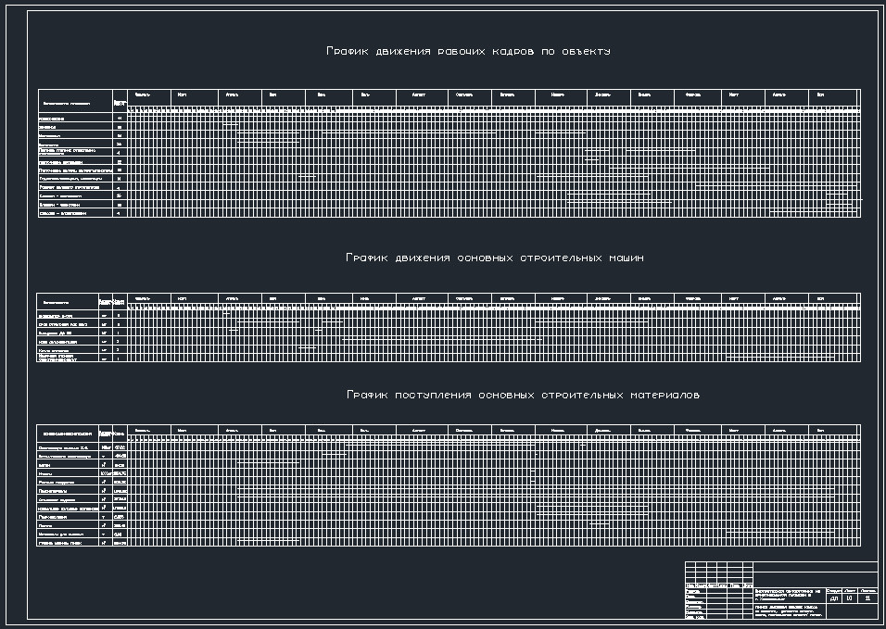
Task: Click the Перемычки row label in materials table
Action: click(x=54, y=517)
